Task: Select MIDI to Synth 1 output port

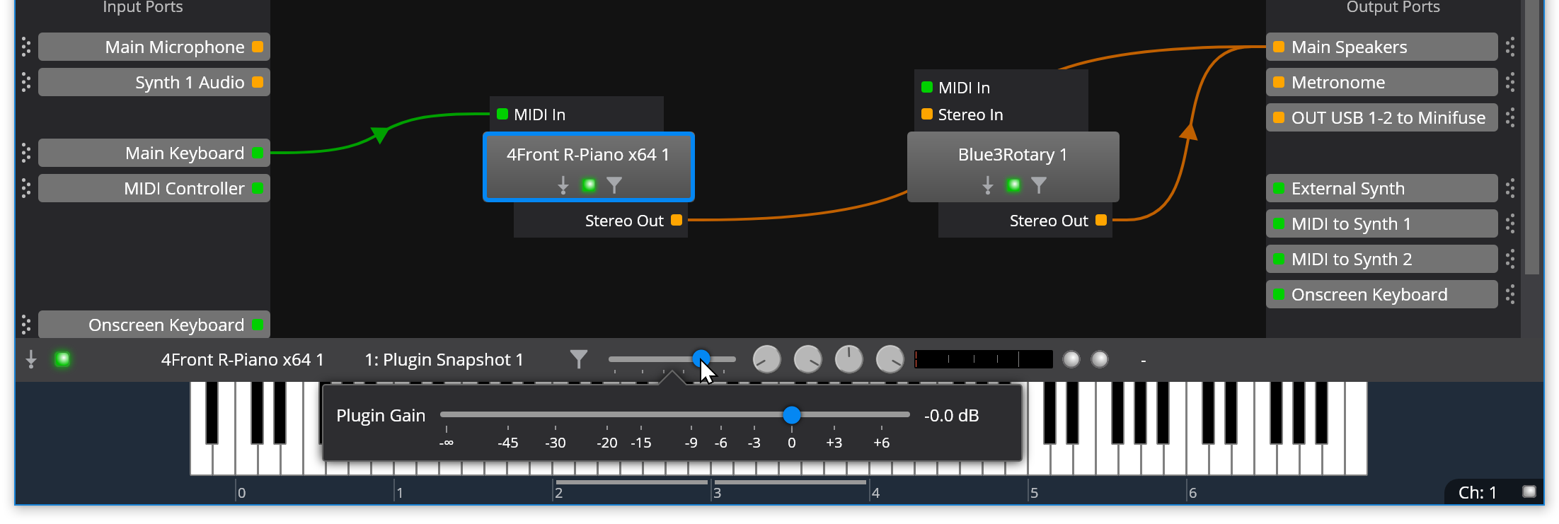Action: tap(1382, 223)
